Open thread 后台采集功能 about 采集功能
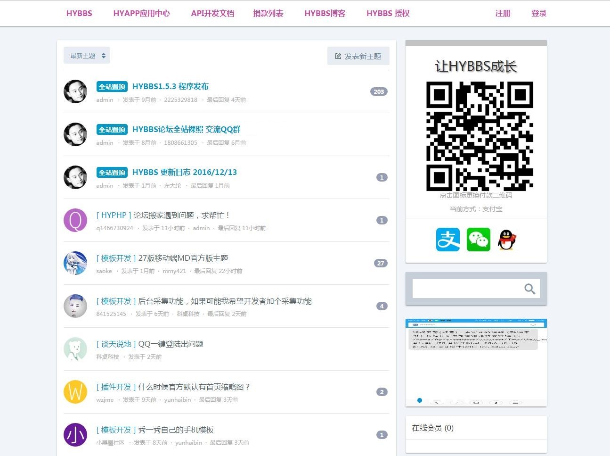Image resolution: width=610 pixels, height=456 pixels. point(225,301)
